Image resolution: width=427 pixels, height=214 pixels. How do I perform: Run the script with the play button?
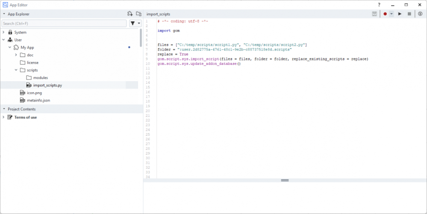click(x=400, y=14)
